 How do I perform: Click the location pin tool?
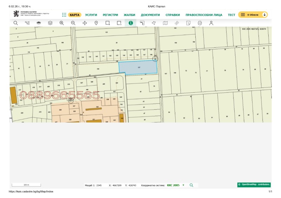click(x=96, y=23)
